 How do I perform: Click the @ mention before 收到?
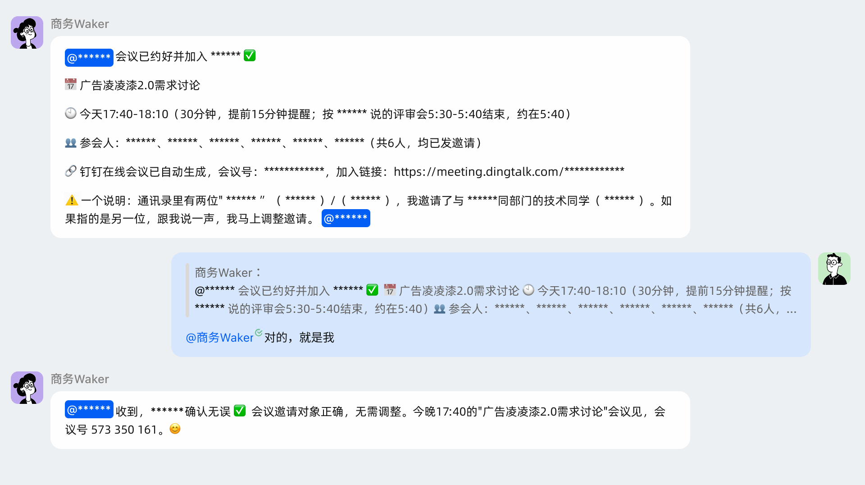pyautogui.click(x=89, y=409)
